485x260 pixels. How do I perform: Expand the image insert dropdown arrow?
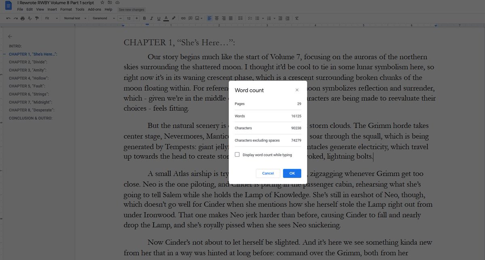point(202,18)
